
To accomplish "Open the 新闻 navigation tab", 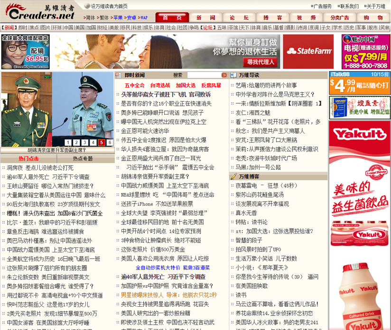I will click(205, 18).
